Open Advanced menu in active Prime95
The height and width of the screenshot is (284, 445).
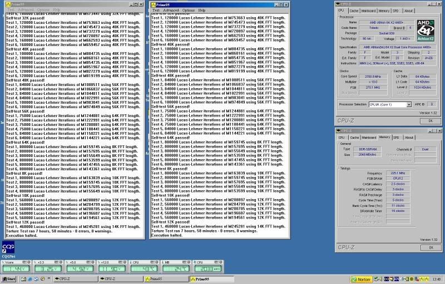(171, 10)
